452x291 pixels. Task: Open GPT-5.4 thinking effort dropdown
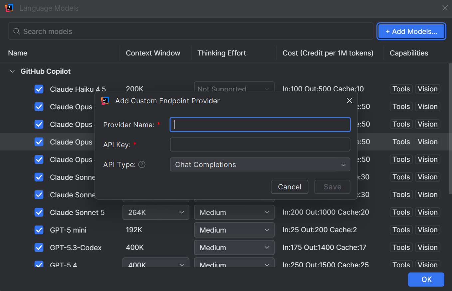(x=234, y=263)
